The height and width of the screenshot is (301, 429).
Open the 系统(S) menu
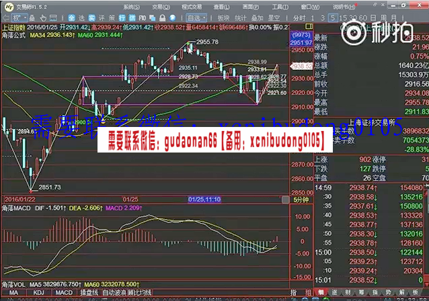tap(131, 7)
